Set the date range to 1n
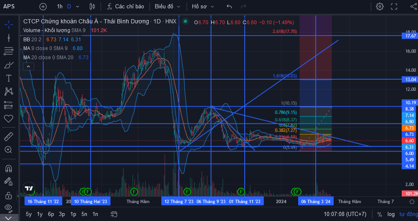The height and width of the screenshot is (221, 418). [x=95, y=214]
